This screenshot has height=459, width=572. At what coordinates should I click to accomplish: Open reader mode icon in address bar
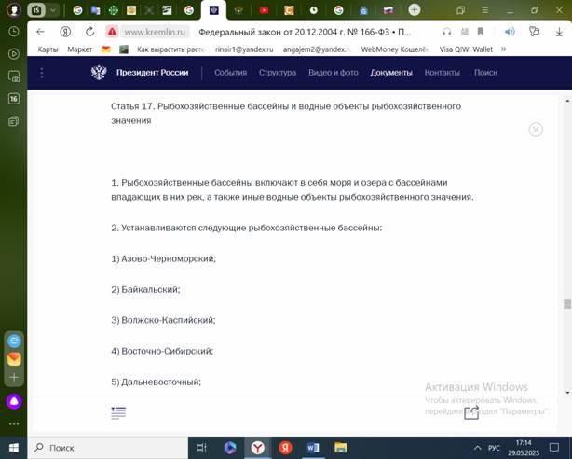pos(464,32)
